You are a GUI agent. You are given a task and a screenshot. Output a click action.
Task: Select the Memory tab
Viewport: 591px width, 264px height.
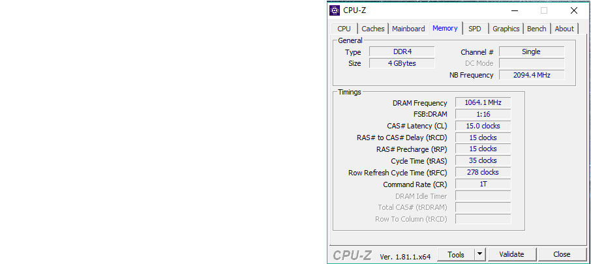pyautogui.click(x=445, y=28)
